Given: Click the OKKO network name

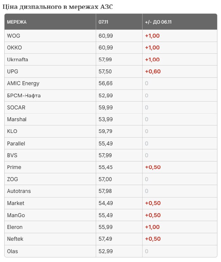Looking at the screenshot, I should [x=14, y=47].
